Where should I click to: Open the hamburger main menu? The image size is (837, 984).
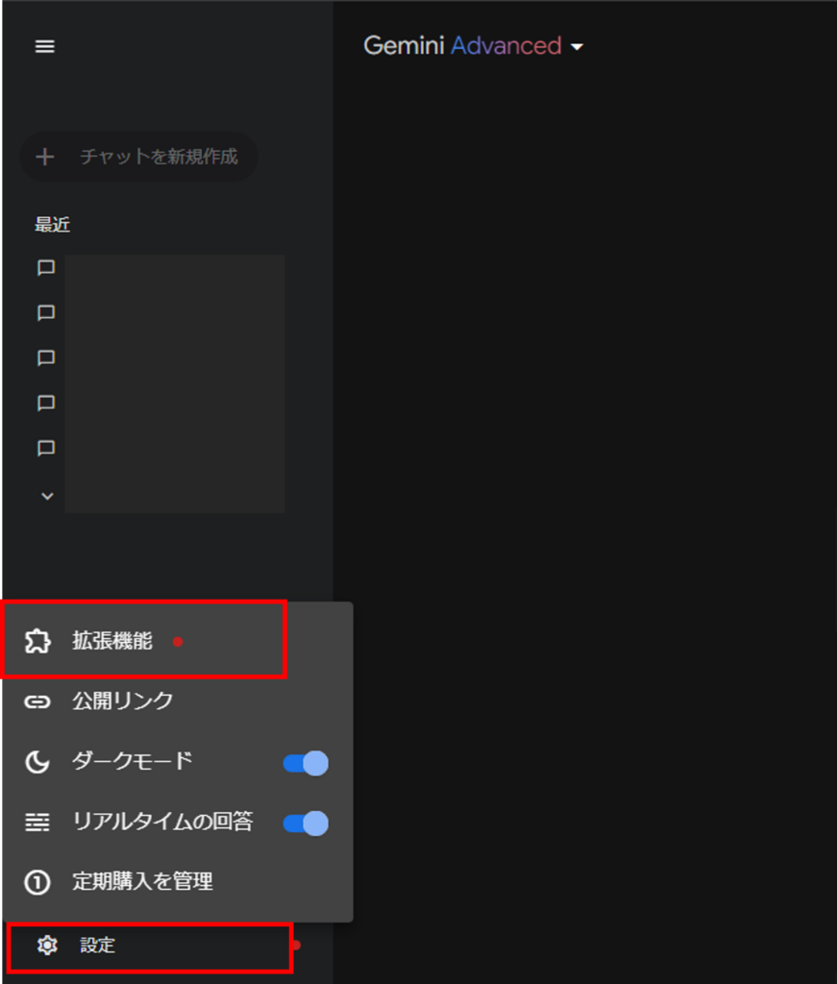pyautogui.click(x=44, y=46)
